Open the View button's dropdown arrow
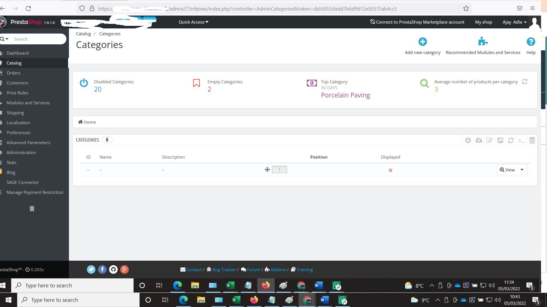The image size is (547, 307). coord(522,170)
